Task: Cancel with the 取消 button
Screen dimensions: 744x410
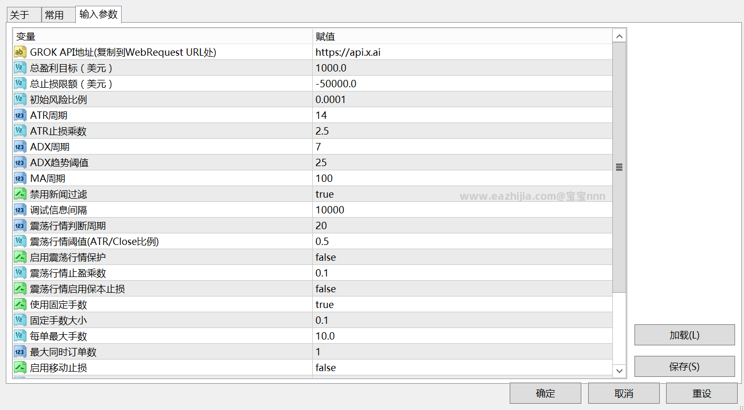Action: point(624,393)
